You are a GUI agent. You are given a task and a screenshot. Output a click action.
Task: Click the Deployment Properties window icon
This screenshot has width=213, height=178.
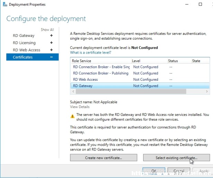pyautogui.click(x=5, y=4)
